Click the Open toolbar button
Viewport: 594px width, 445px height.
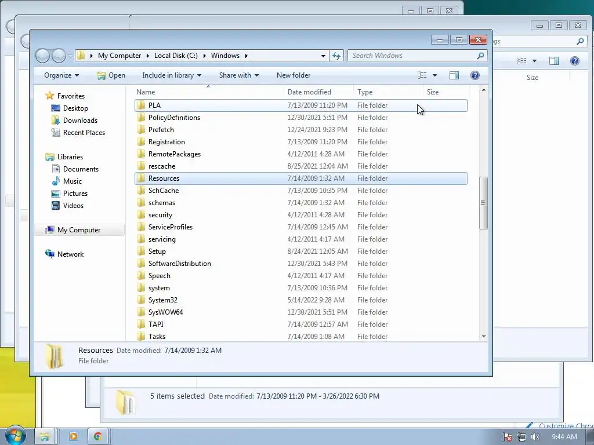click(111, 75)
